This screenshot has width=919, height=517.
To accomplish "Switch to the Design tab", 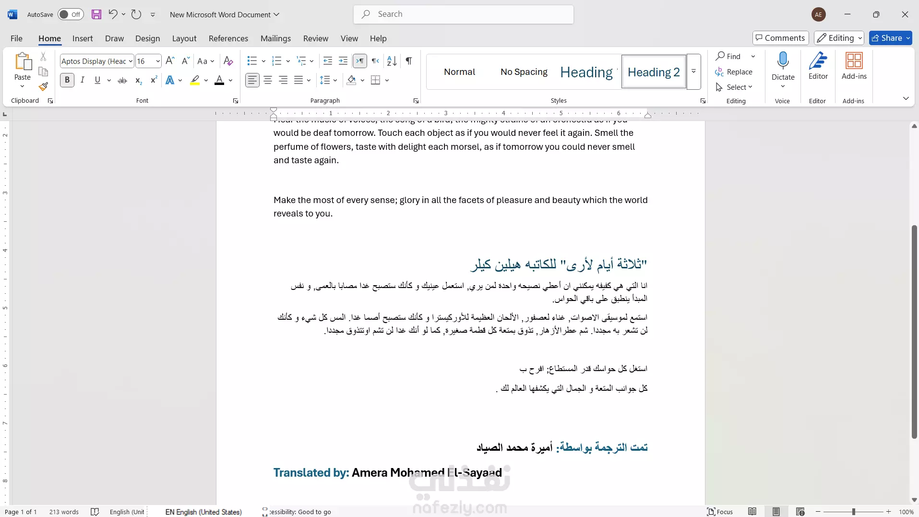I will (x=147, y=38).
